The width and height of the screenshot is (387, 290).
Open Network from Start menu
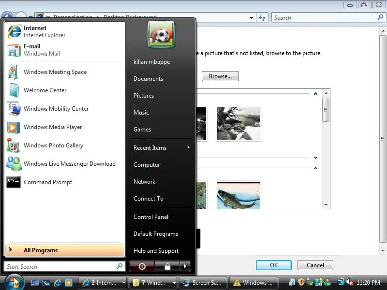[144, 182]
